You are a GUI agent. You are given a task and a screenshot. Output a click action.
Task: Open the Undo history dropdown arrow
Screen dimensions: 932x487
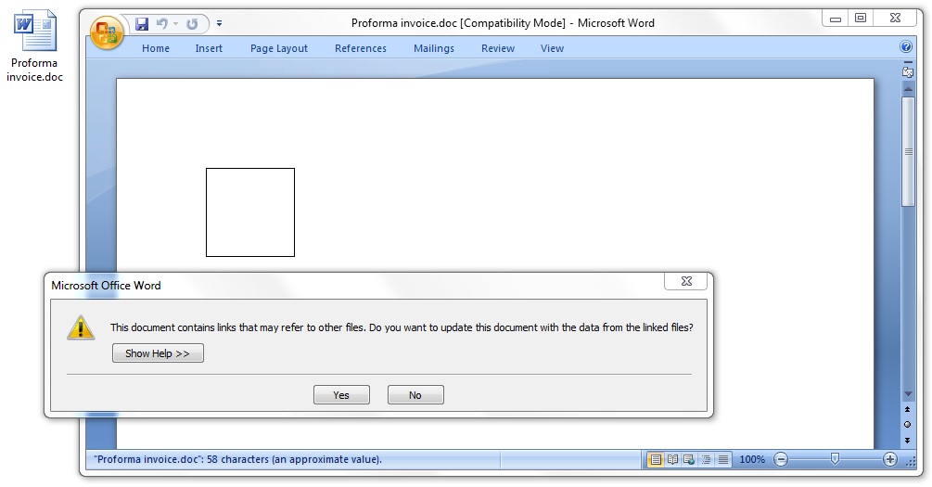[176, 24]
